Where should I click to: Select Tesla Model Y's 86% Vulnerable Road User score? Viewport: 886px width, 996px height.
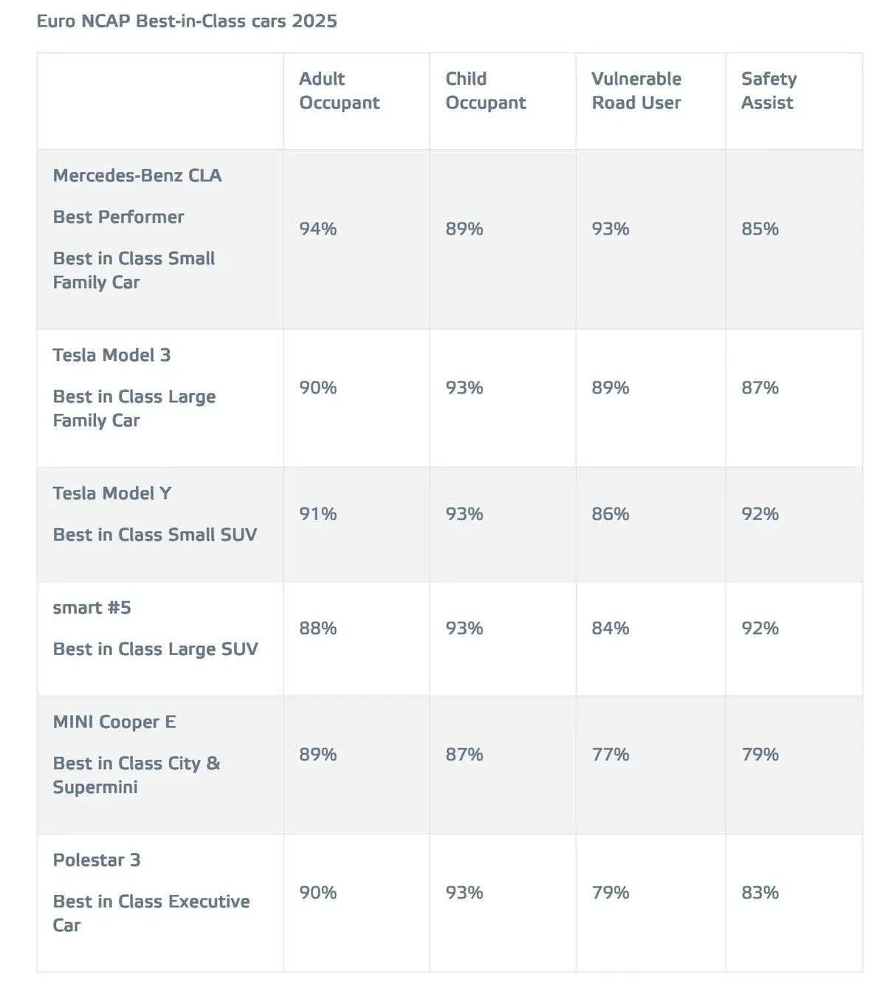(x=610, y=513)
